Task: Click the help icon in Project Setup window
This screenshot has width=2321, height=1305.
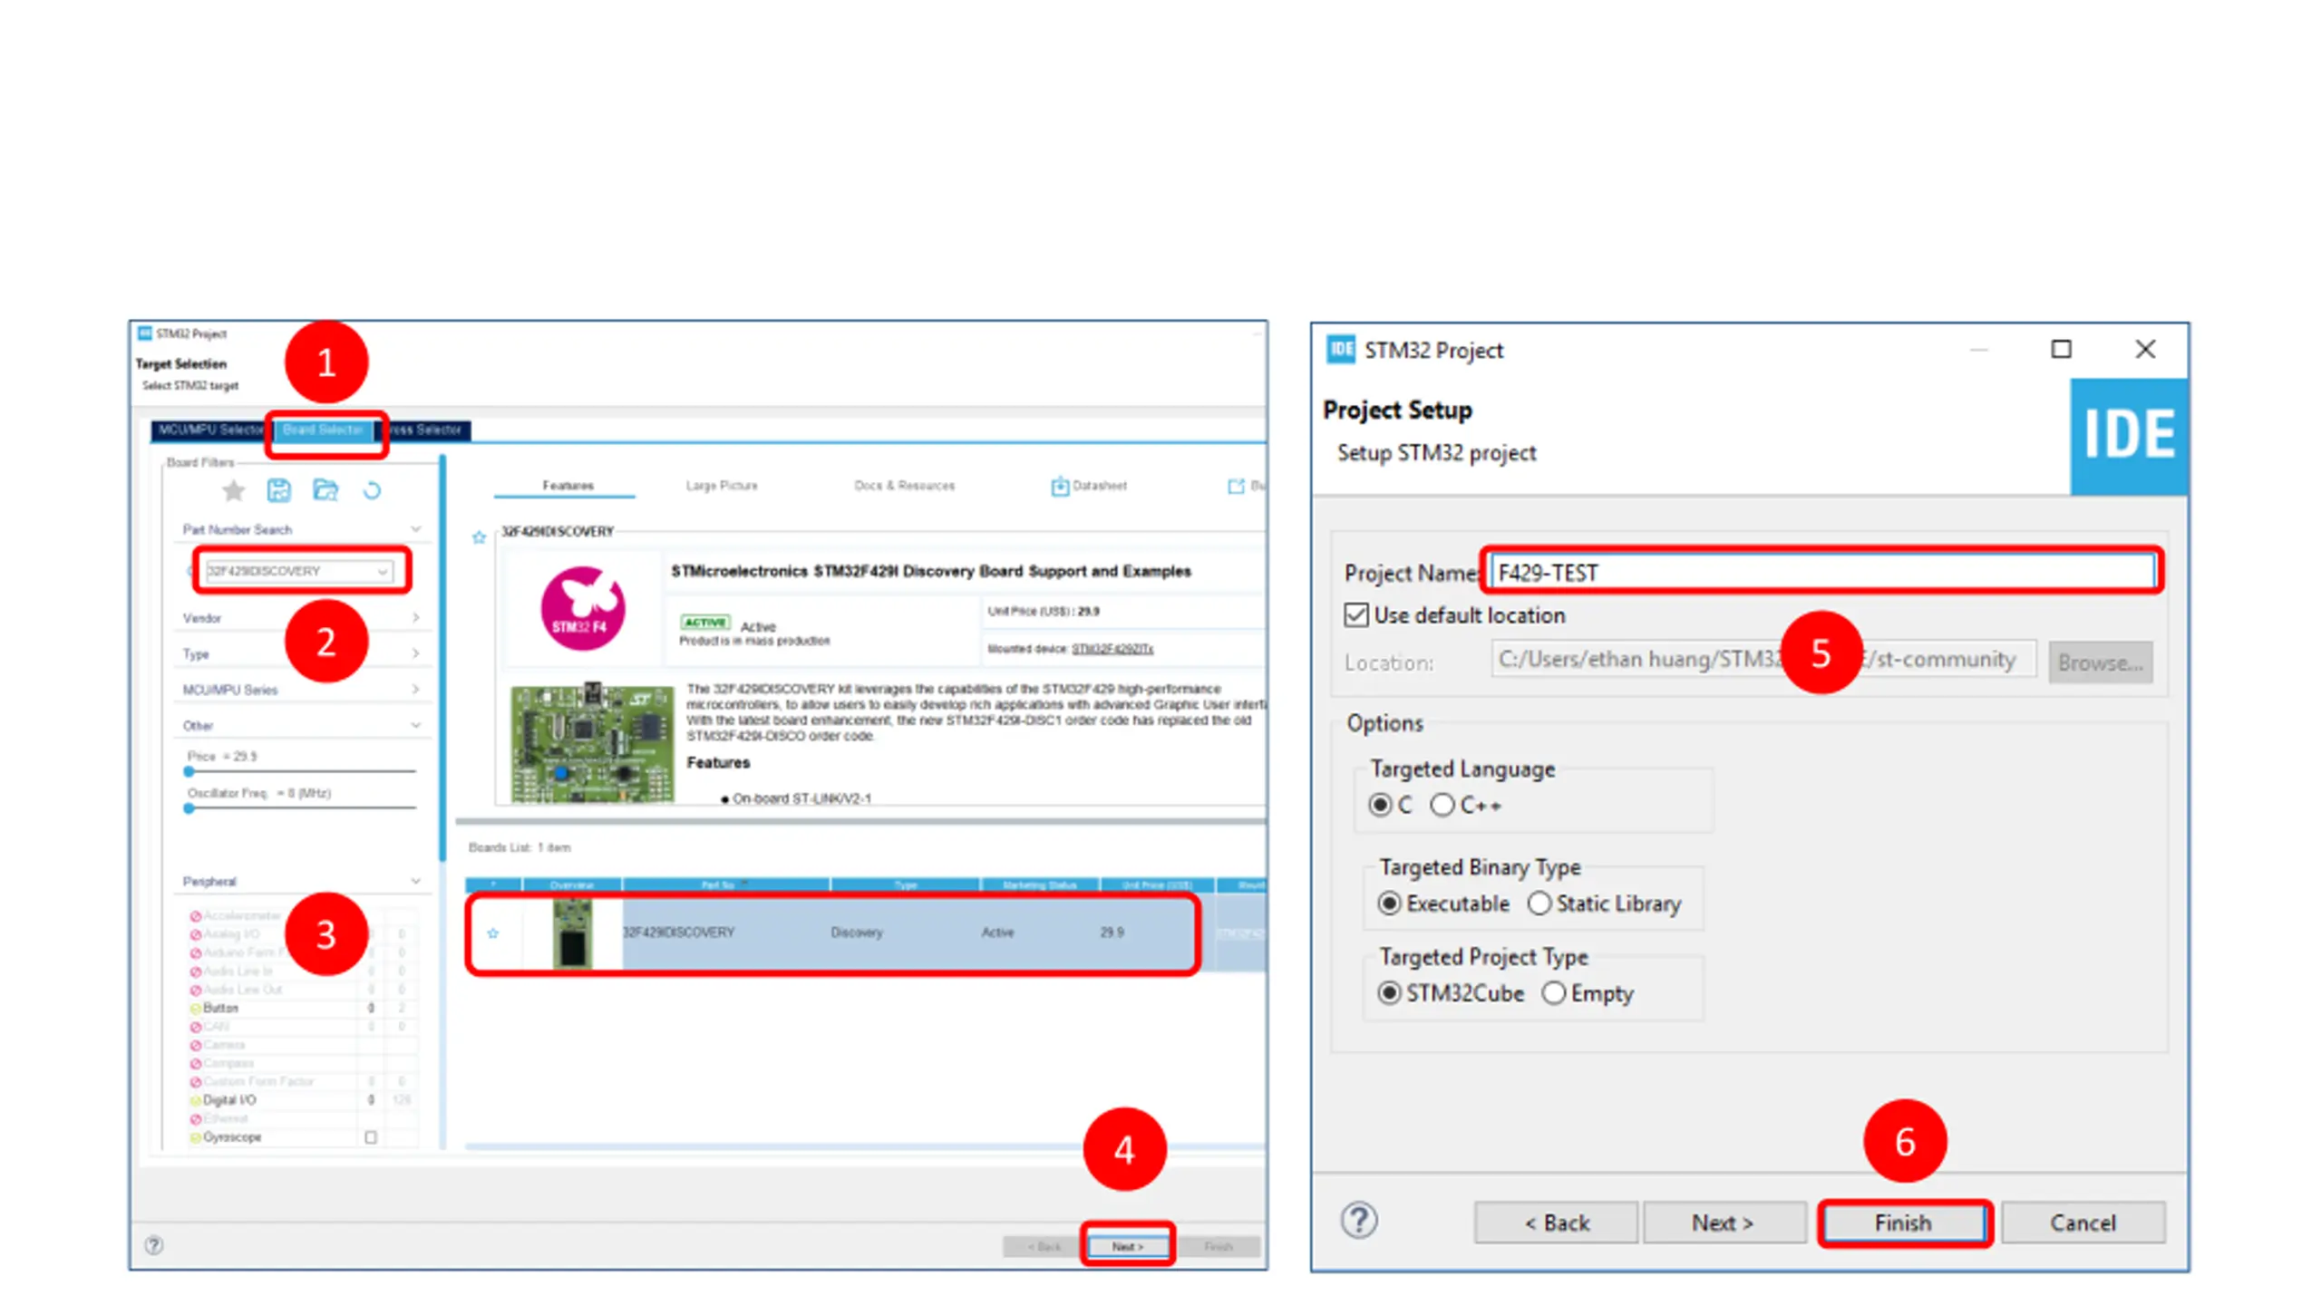Action: pyautogui.click(x=1358, y=1220)
